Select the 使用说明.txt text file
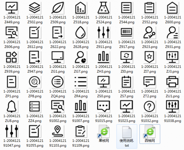The width and height of the screenshot is (184, 150). click(127, 136)
